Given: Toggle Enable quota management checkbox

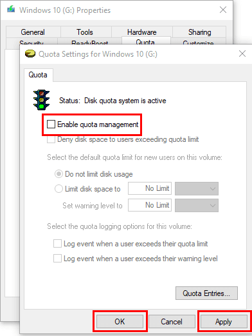Looking at the screenshot, I should [51, 124].
